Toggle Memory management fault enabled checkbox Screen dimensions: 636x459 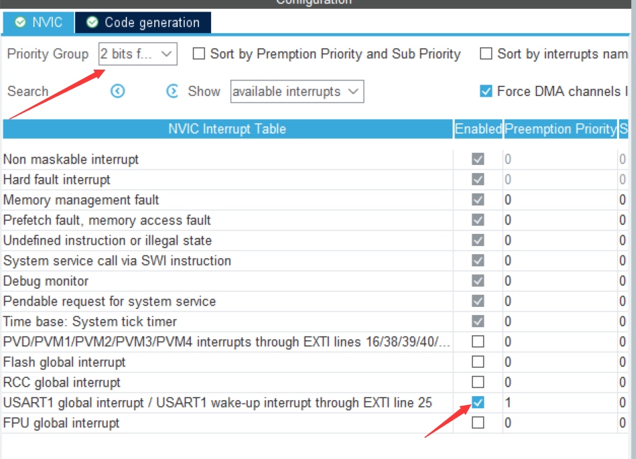(x=478, y=199)
